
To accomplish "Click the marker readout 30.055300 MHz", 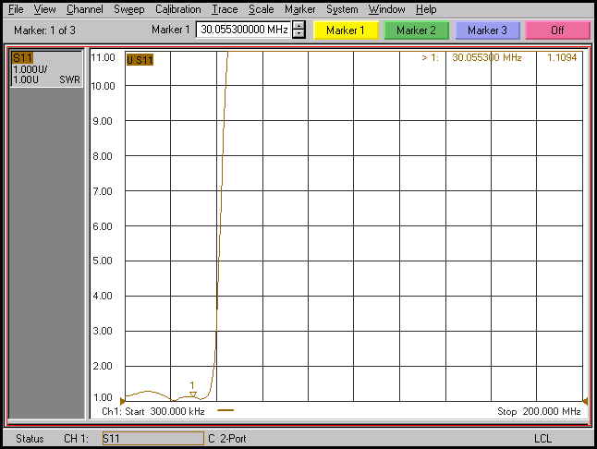I will point(487,57).
